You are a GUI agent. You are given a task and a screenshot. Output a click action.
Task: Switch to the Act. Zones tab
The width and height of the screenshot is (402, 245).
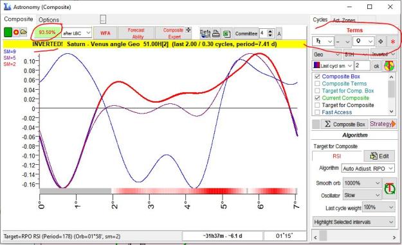coord(344,21)
